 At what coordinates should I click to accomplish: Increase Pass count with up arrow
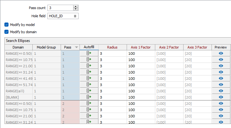[x=75, y=7]
